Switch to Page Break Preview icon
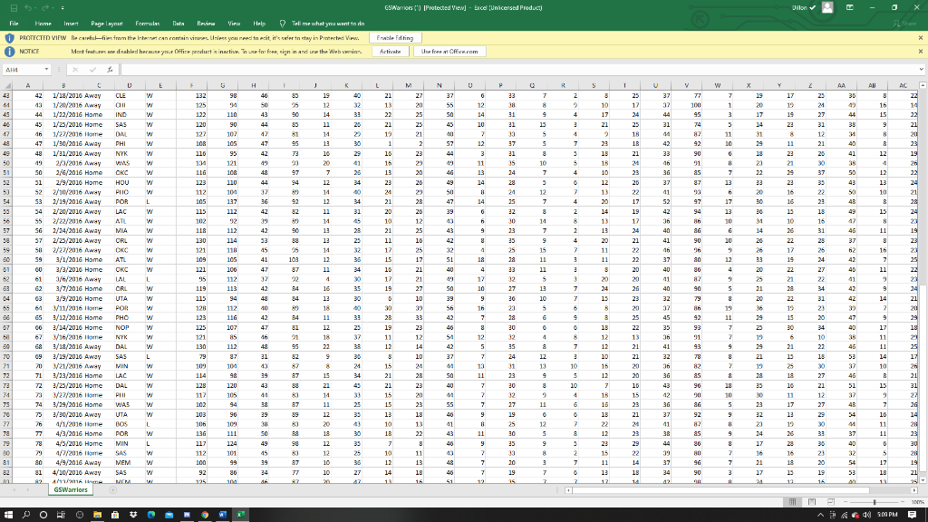This screenshot has width=928, height=522. pyautogui.click(x=831, y=502)
